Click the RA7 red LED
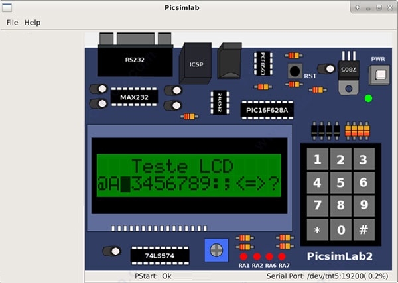This screenshot has width=398, height=283. point(282,256)
